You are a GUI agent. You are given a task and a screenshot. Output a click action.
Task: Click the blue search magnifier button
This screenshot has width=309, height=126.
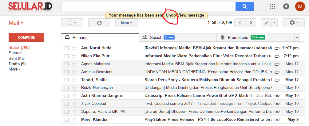(x=244, y=6)
